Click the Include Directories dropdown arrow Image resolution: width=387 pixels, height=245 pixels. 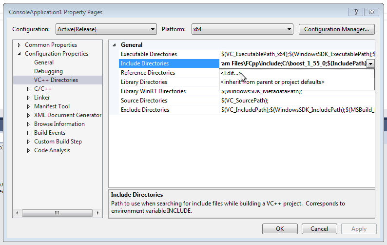[371, 63]
